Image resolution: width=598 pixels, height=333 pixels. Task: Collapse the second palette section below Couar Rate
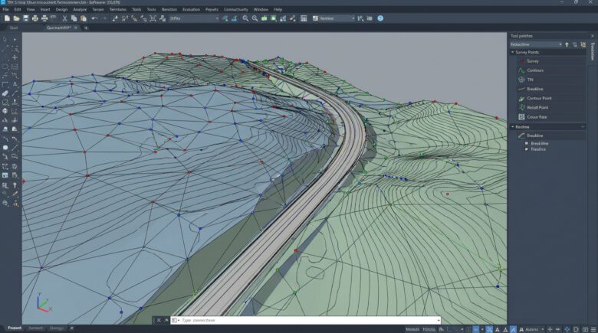point(513,127)
